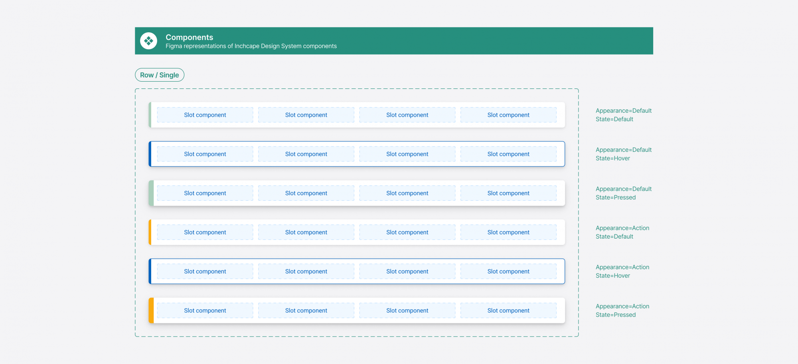Click the thick orange bar on the Action Pressed row

[151, 311]
